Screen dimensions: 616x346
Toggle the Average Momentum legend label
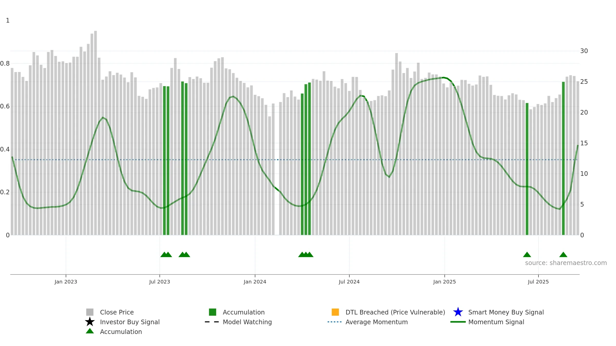[377, 322]
